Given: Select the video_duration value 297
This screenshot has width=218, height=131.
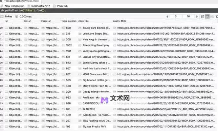Looking at the screenshot, I should (x=68, y=121).
